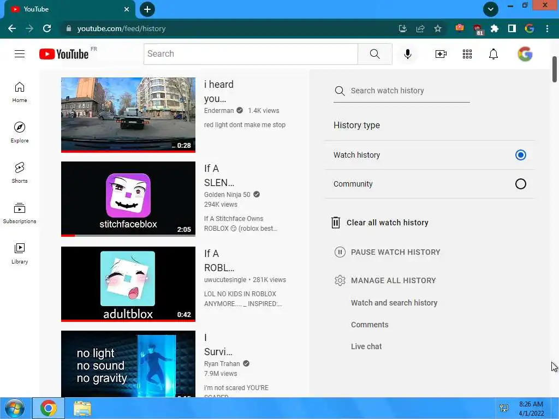Start voice search with microphone icon

point(407,54)
